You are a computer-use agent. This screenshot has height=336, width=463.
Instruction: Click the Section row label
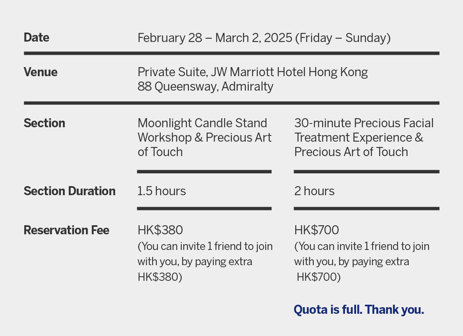[x=44, y=124]
